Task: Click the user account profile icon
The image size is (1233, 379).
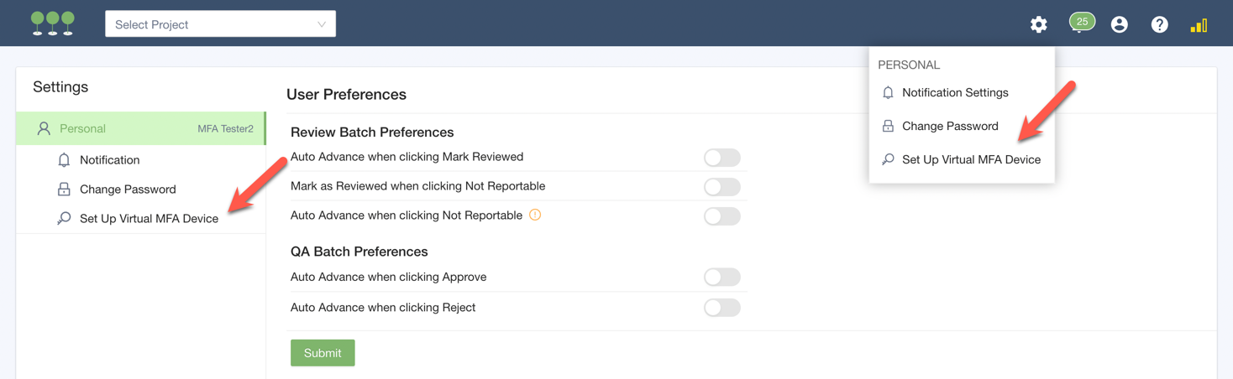Action: tap(1119, 24)
